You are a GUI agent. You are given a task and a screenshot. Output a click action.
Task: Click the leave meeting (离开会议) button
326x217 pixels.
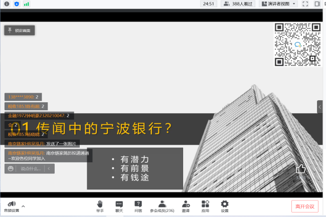pyautogui.click(x=304, y=206)
